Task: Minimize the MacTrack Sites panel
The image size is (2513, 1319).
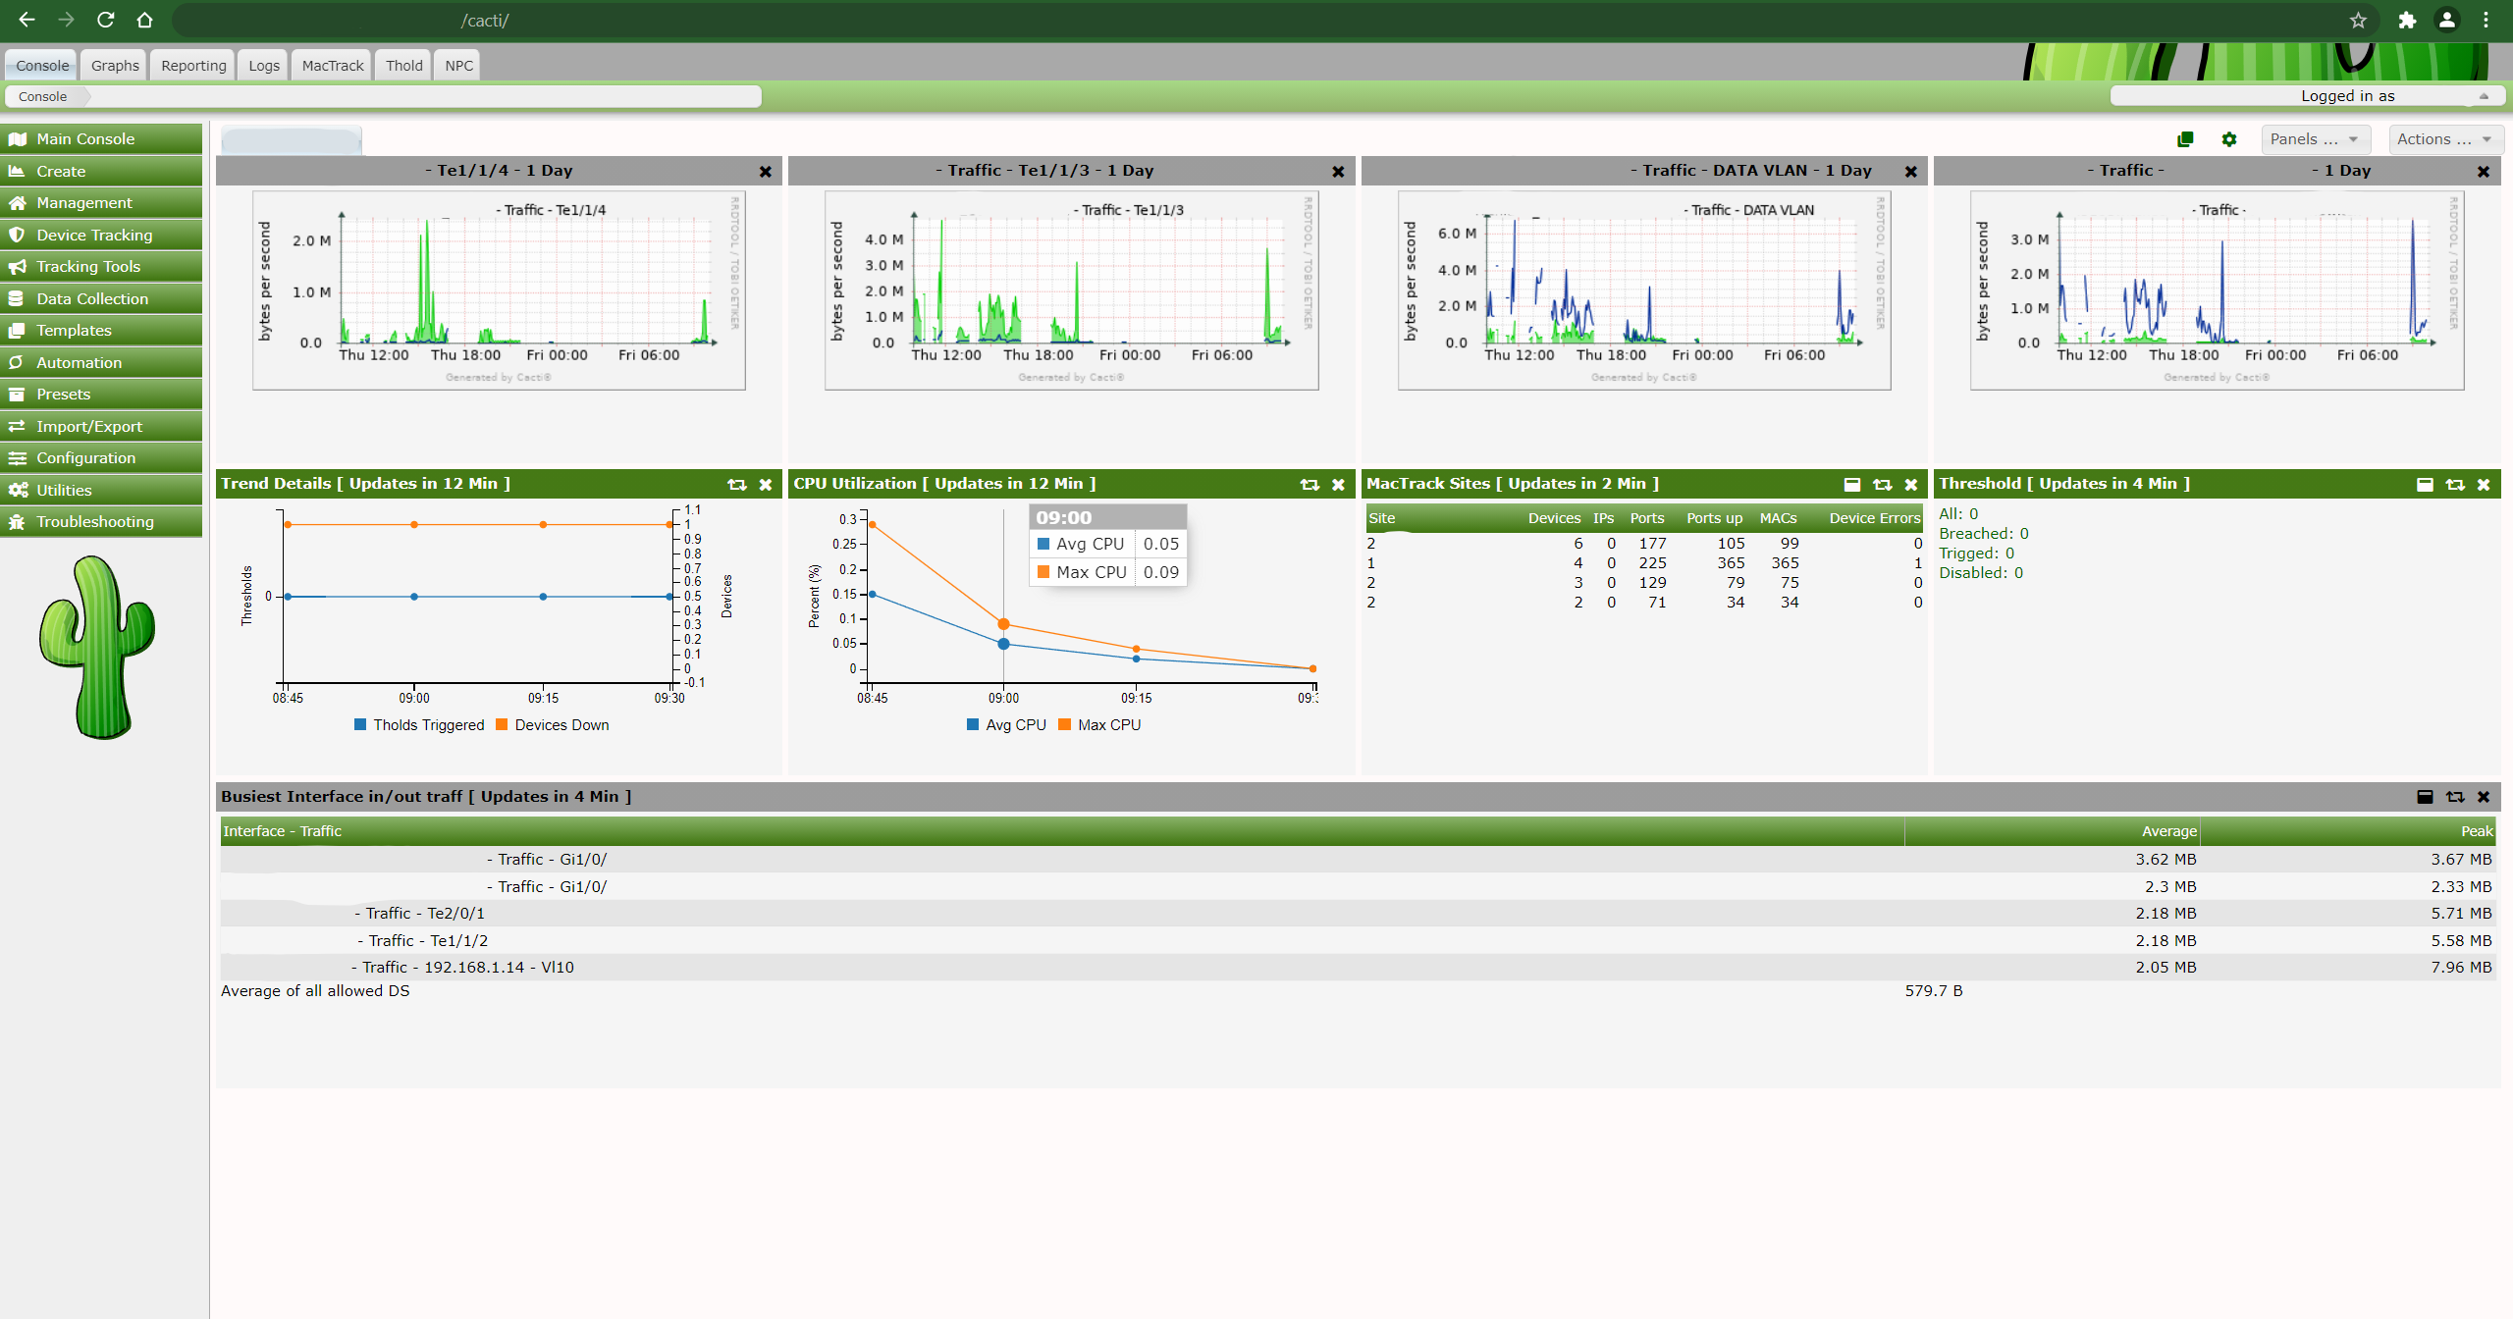Action: (x=1852, y=485)
